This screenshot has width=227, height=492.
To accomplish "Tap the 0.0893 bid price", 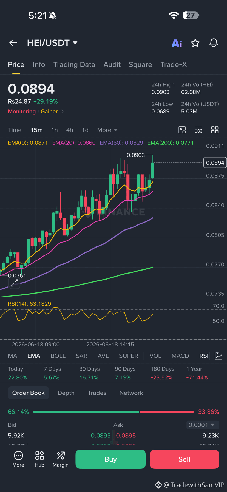I will [x=101, y=436].
